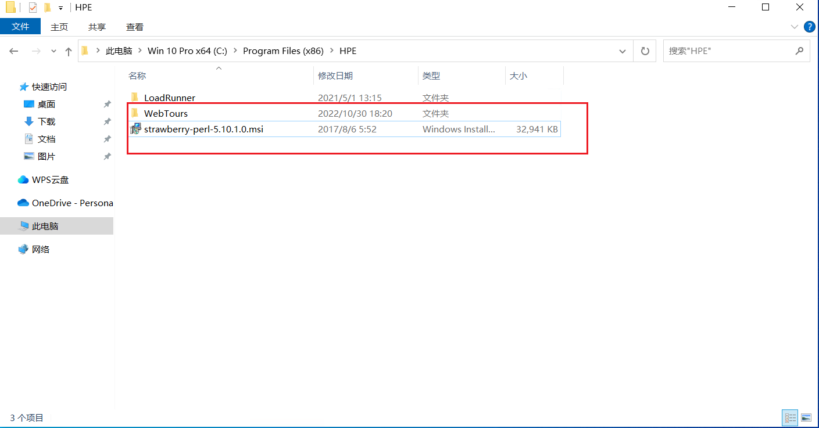
Task: Click the Forward navigation arrow
Action: [36, 51]
